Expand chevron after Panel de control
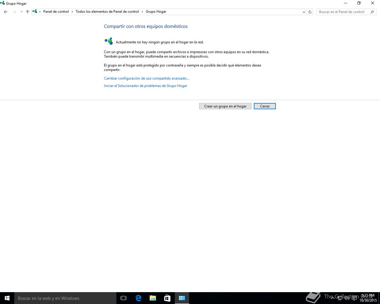 pos(72,12)
